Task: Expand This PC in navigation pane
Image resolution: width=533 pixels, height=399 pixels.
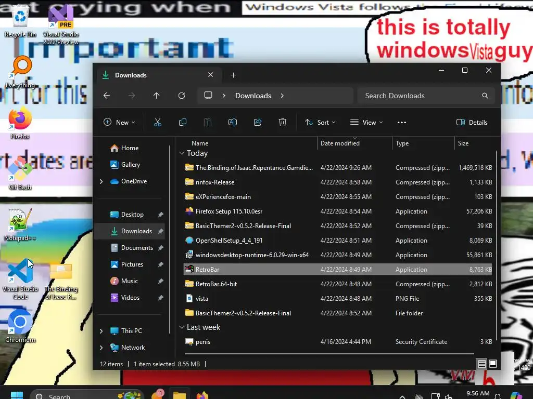Action: pos(101,331)
